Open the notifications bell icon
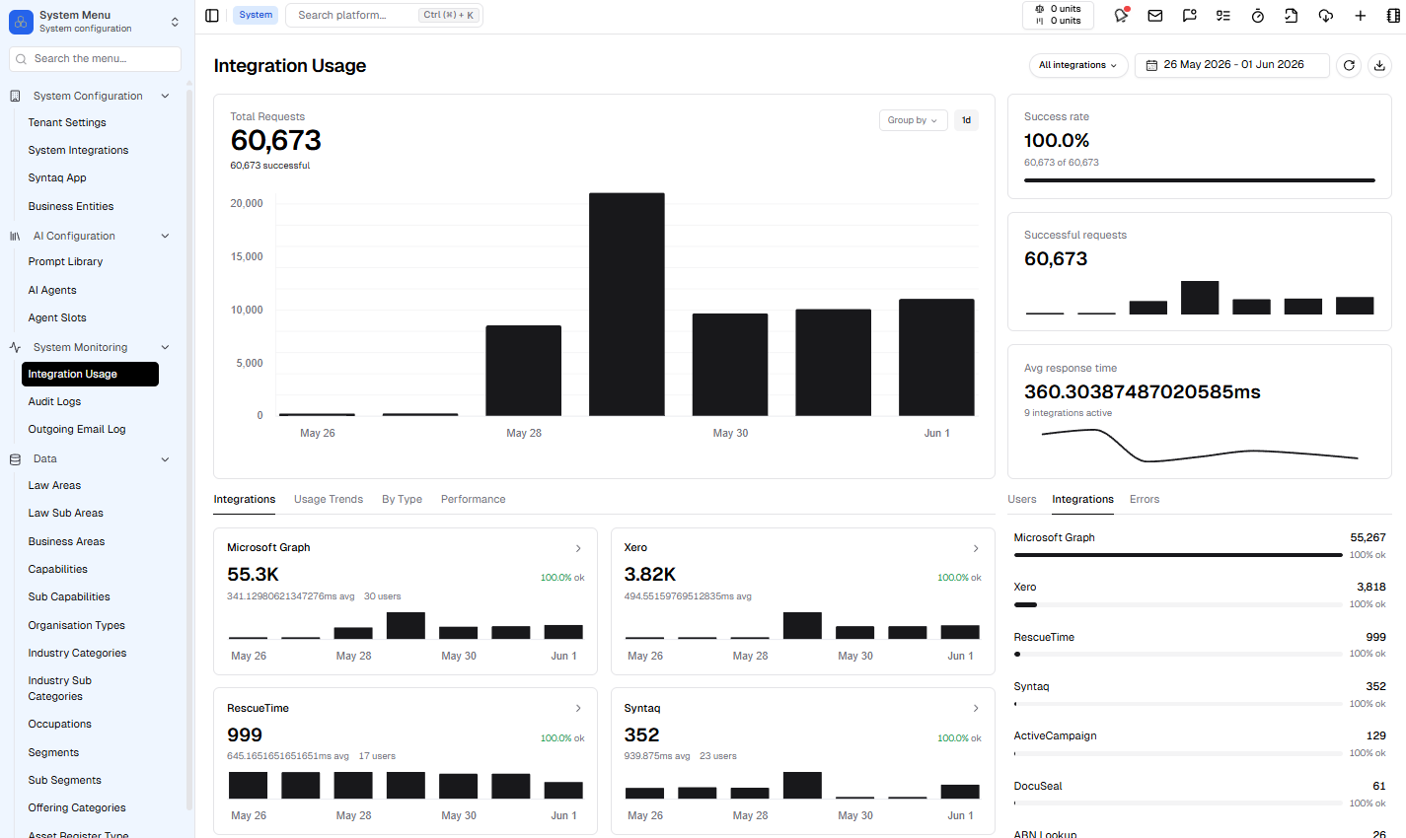The image size is (1406, 838). click(x=1121, y=15)
